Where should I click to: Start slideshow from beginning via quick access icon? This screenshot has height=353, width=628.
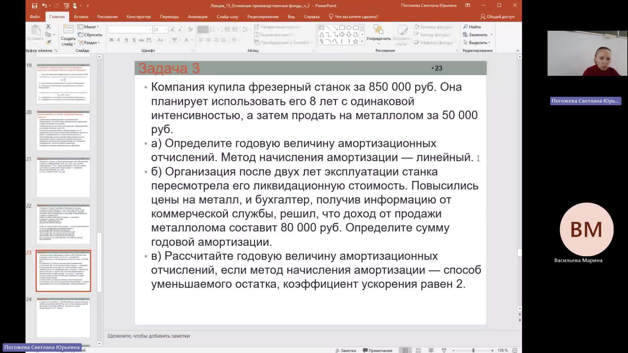pos(66,6)
